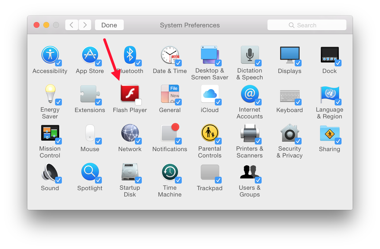The image size is (380, 249).
Task: Click the "Energy Saver" label
Action: [50, 113]
